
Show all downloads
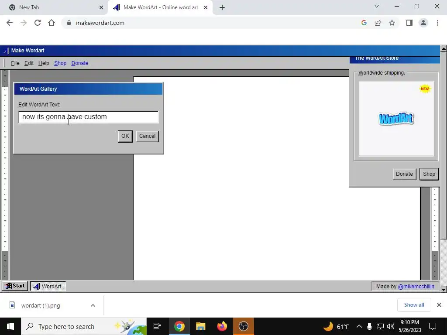414,305
